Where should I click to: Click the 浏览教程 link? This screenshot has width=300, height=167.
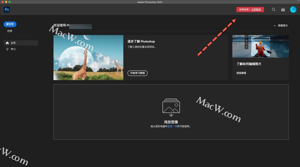coord(241,73)
